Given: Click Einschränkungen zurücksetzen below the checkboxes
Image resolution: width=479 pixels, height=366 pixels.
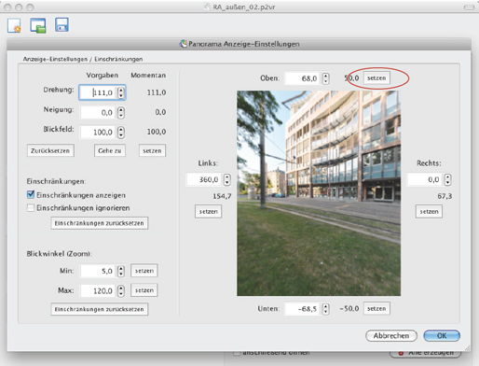Looking at the screenshot, I should tap(100, 223).
